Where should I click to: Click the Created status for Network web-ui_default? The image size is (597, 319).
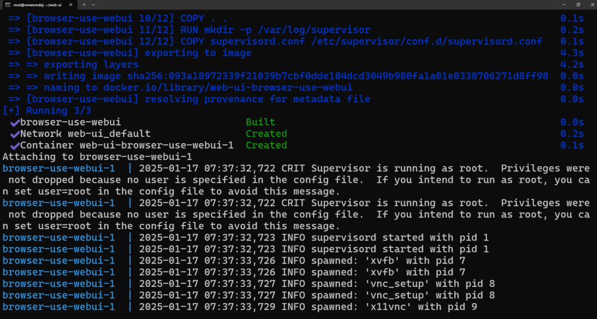pos(266,134)
